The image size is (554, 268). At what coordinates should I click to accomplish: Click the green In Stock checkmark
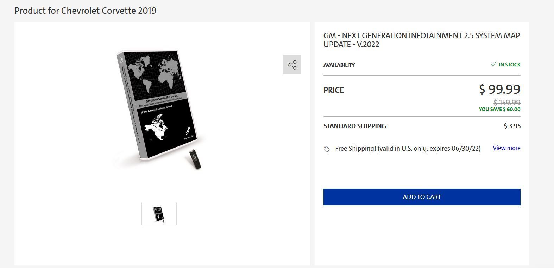tap(493, 64)
